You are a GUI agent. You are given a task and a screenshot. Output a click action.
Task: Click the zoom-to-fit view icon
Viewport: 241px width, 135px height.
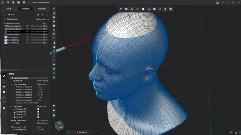point(54,106)
